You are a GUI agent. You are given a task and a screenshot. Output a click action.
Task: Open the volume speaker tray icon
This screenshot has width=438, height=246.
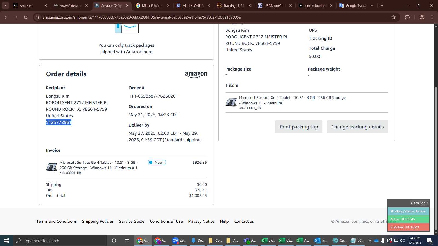(x=402, y=241)
